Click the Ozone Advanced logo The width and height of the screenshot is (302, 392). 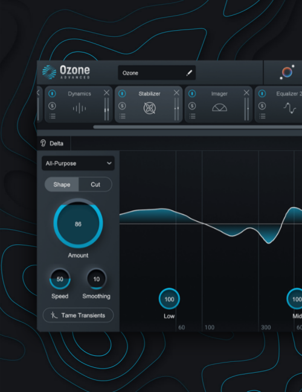coord(66,72)
